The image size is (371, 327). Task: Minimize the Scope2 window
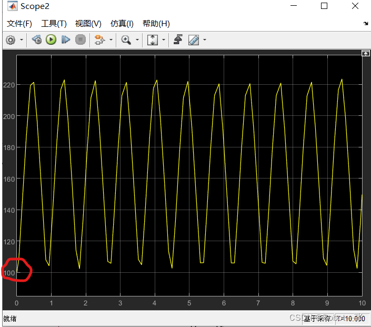(294, 6)
